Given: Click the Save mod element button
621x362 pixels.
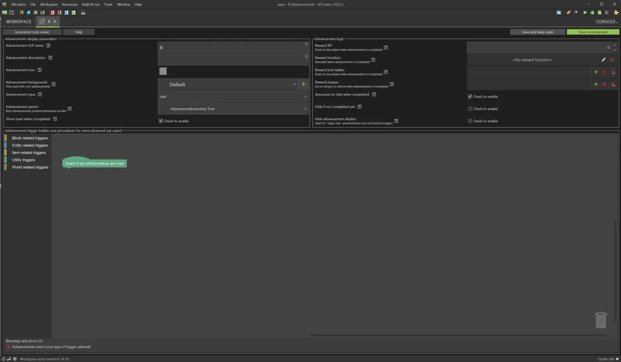Looking at the screenshot, I should [x=593, y=32].
